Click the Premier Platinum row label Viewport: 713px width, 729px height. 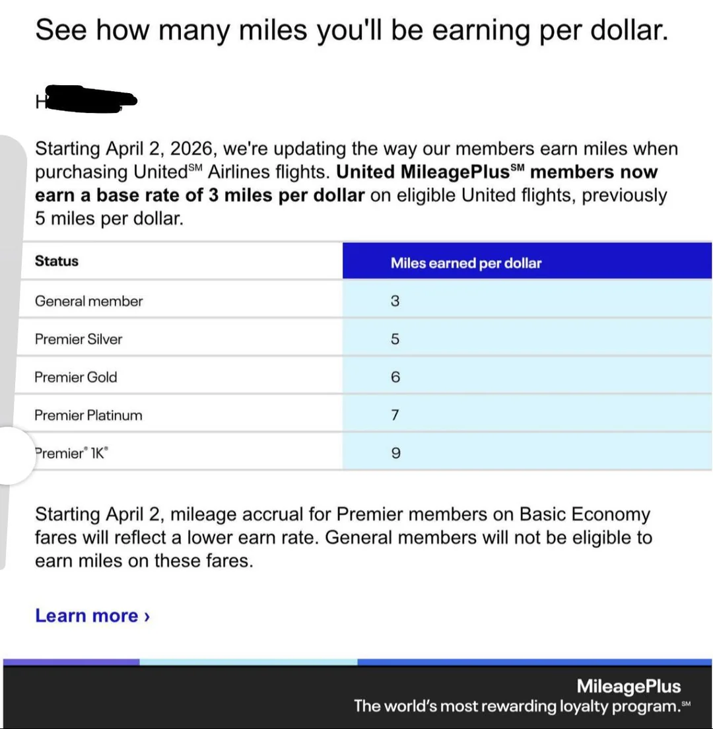click(88, 415)
